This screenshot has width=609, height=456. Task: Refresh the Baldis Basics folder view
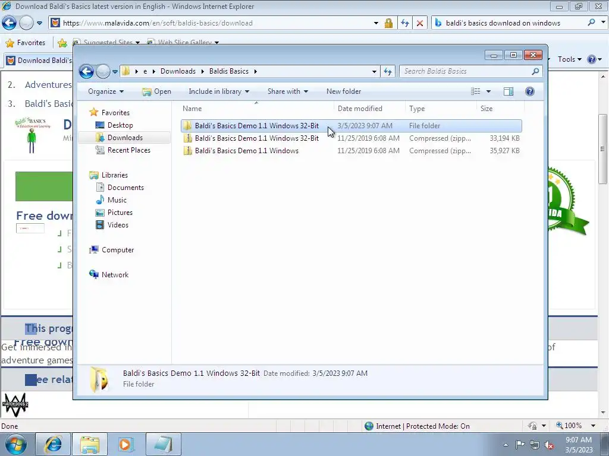(388, 71)
